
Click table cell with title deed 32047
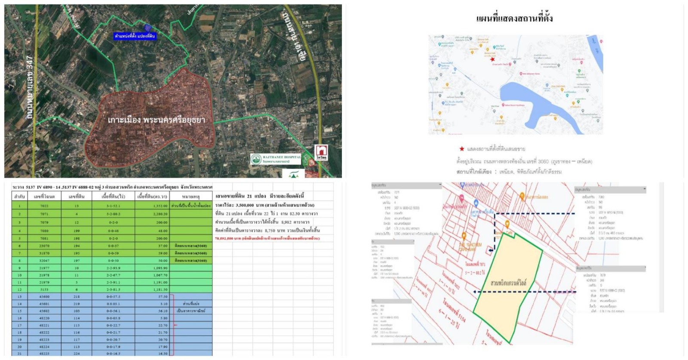click(44, 261)
